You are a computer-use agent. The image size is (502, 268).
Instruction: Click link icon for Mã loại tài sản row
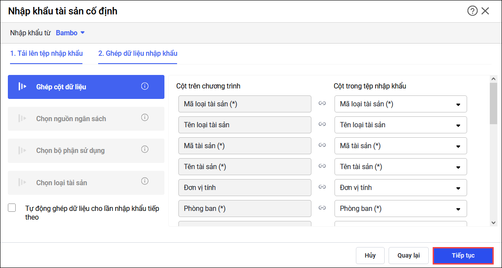[322, 104]
